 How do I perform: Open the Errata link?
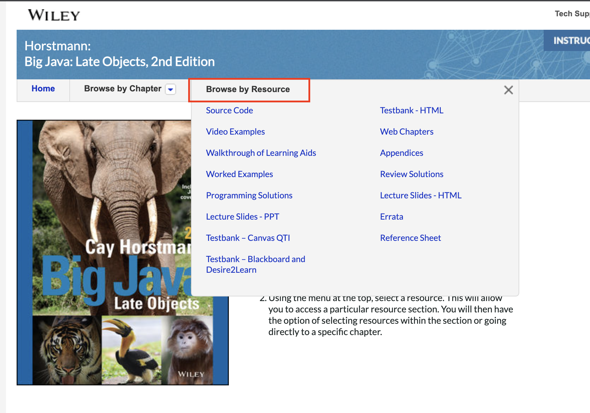tap(392, 217)
